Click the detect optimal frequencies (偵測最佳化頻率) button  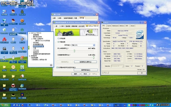click(85, 62)
